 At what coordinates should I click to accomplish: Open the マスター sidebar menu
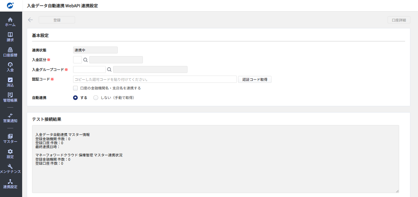(x=10, y=139)
